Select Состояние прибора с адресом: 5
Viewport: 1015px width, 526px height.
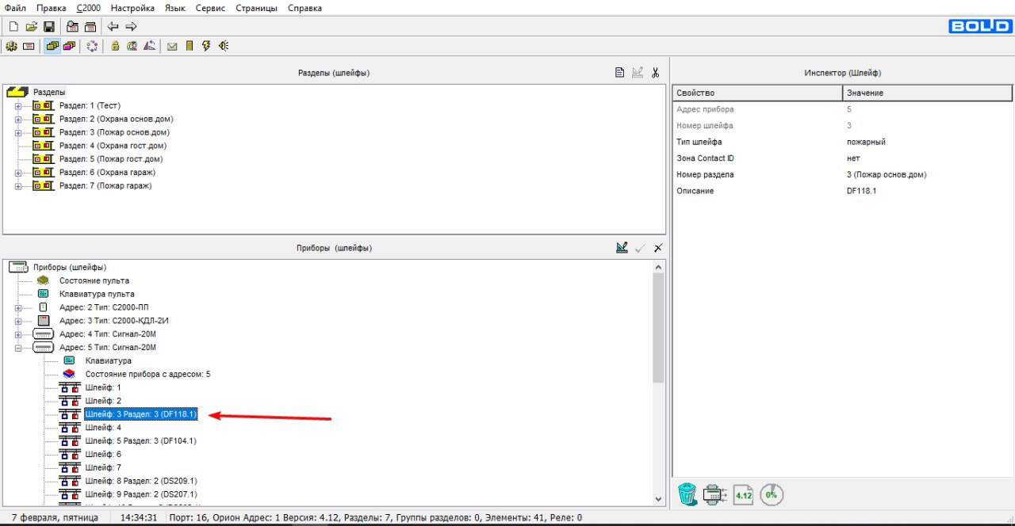pyautogui.click(x=147, y=374)
